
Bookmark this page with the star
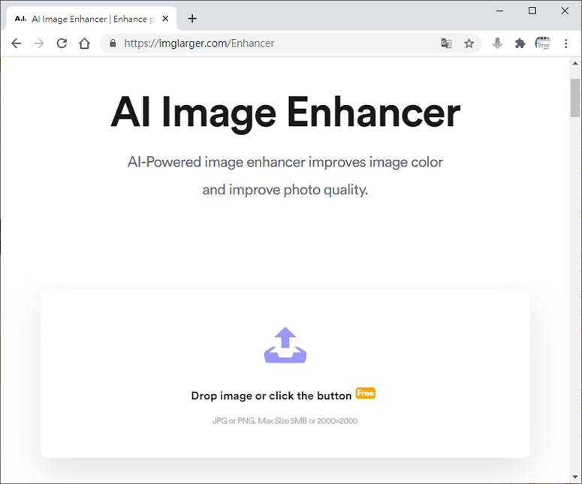[x=469, y=44]
